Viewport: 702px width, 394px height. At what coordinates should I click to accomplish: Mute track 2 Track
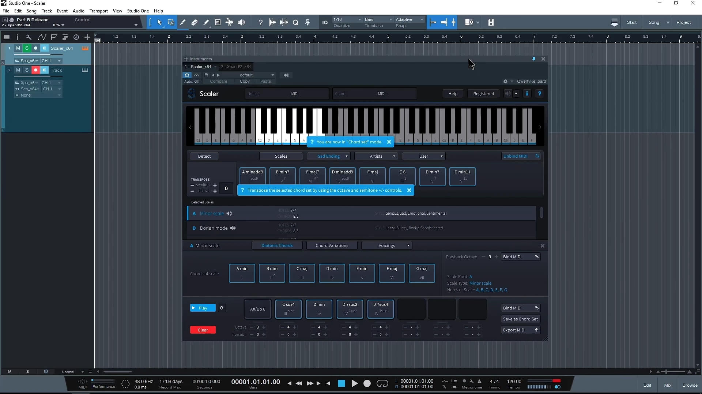click(18, 70)
